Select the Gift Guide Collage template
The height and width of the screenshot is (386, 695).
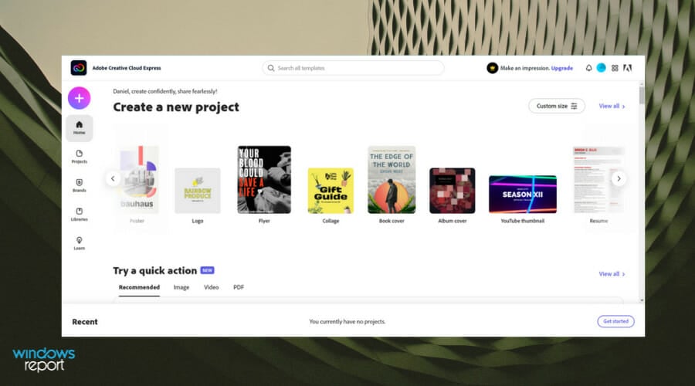(331, 191)
